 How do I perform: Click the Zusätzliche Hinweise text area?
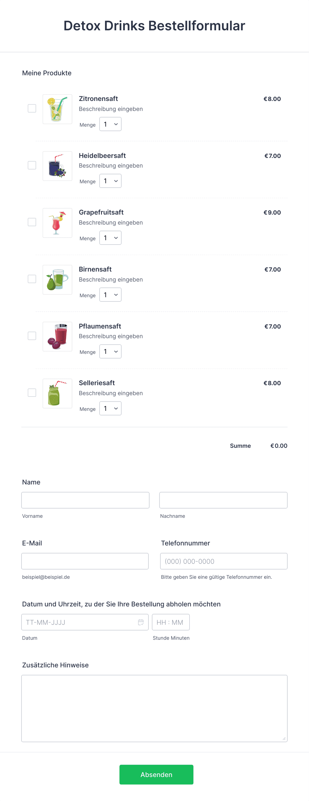point(154,708)
